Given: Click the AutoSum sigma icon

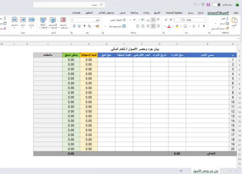Looking at the screenshot, I should tap(5, 19).
